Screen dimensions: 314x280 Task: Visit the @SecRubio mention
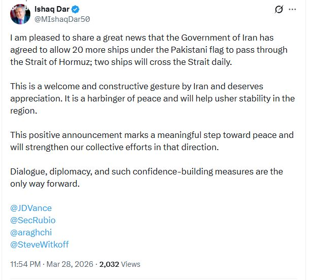[x=33, y=220]
